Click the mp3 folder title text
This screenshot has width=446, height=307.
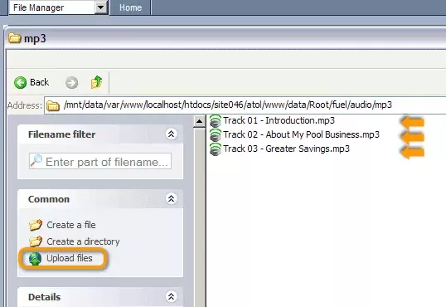tap(35, 38)
